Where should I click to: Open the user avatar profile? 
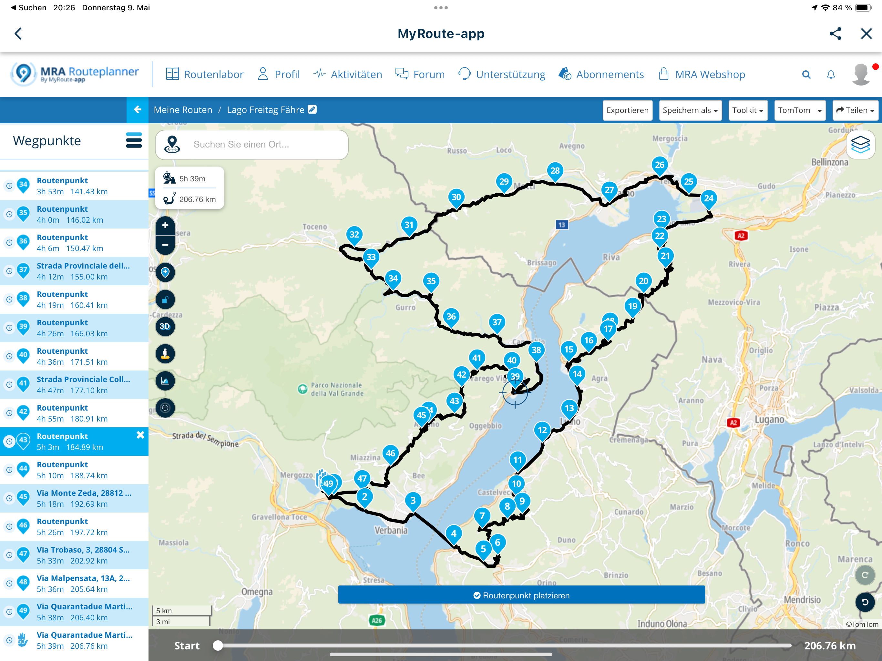pyautogui.click(x=861, y=75)
